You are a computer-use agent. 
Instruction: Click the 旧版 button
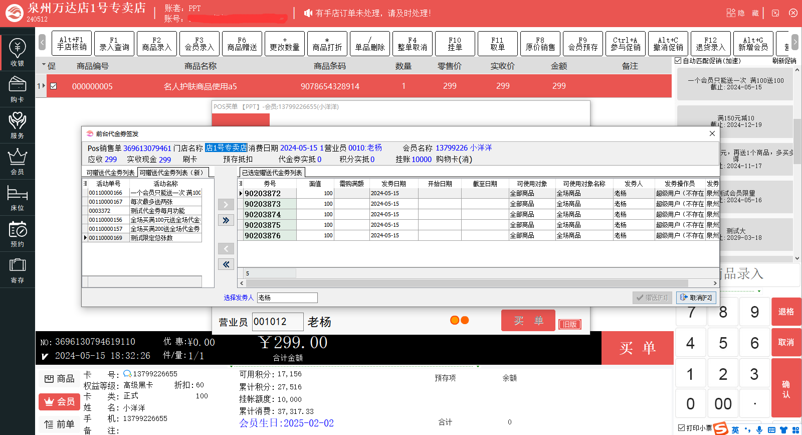pyautogui.click(x=570, y=325)
